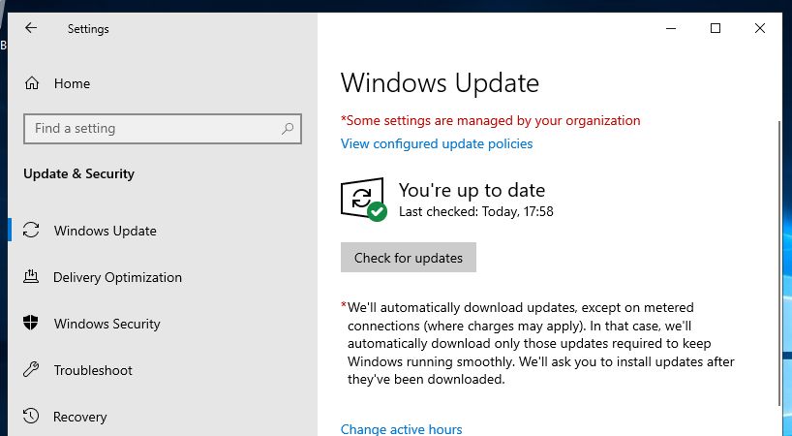The width and height of the screenshot is (792, 436).
Task: Click 'Last checked: Today, 17:58' text
Action: 475,211
